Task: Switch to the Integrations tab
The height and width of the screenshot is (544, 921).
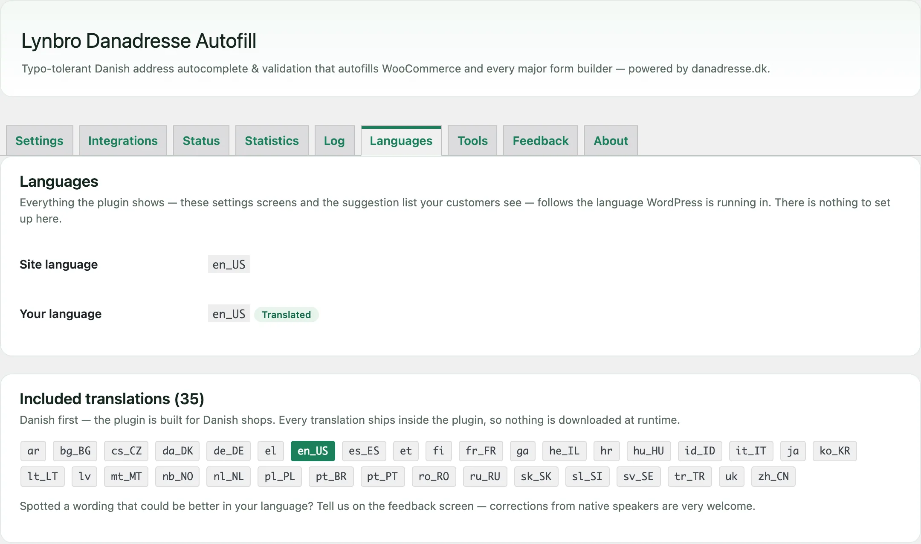Action: click(x=123, y=141)
